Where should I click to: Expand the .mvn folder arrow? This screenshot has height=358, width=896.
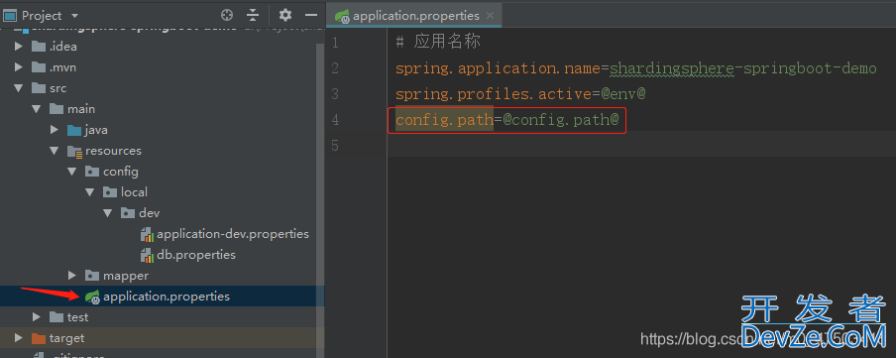(x=19, y=67)
